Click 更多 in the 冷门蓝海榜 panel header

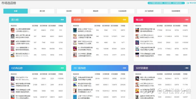click(124, 68)
